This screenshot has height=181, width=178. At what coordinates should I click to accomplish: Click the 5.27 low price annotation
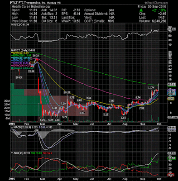click(x=51, y=120)
